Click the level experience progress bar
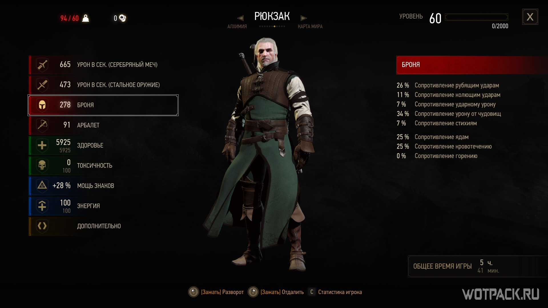The image size is (548, 308). 476,17
